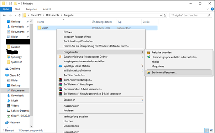Image resolution: width=215 pixels, height=133 pixels.
Task: Click breadcrumb chevron after Dieser PC
Action: coord(44,15)
